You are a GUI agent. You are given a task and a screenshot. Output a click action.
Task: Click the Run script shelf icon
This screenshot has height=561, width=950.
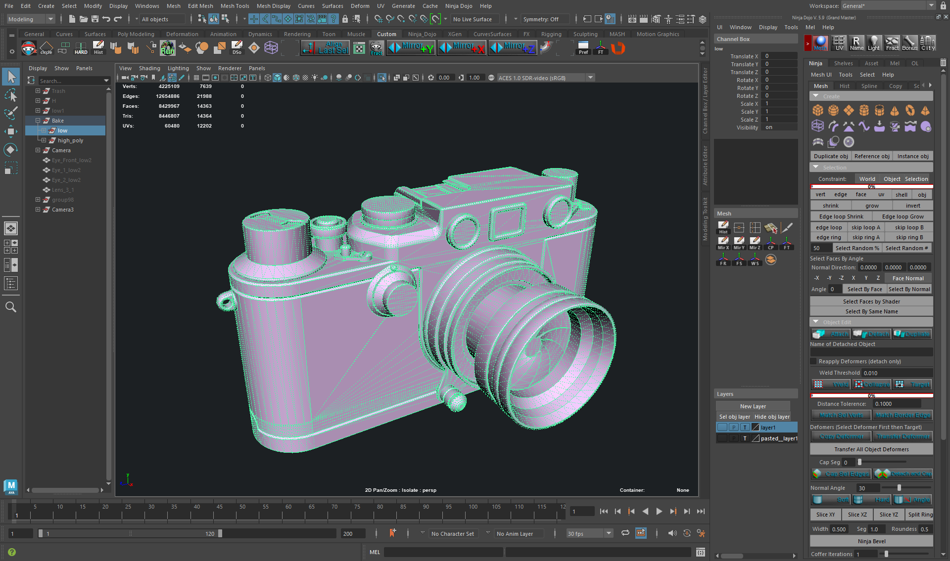click(x=167, y=48)
